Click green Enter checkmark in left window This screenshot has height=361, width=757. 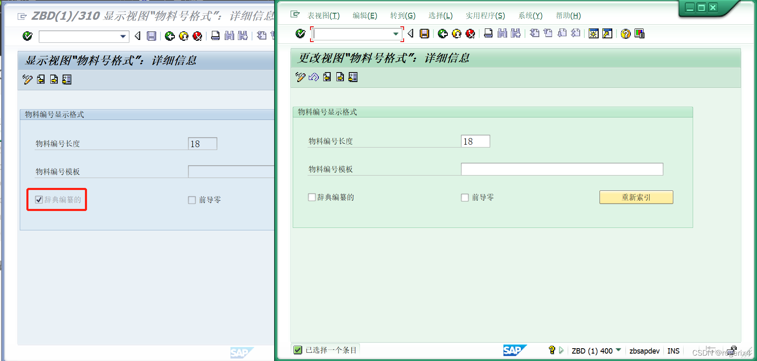(x=28, y=36)
